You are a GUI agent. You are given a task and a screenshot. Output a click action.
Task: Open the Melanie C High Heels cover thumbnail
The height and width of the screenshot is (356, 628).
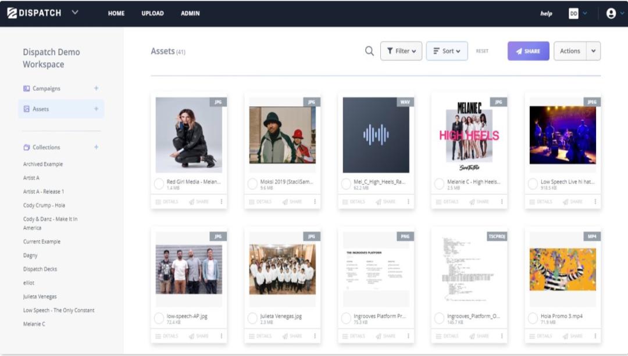(469, 135)
